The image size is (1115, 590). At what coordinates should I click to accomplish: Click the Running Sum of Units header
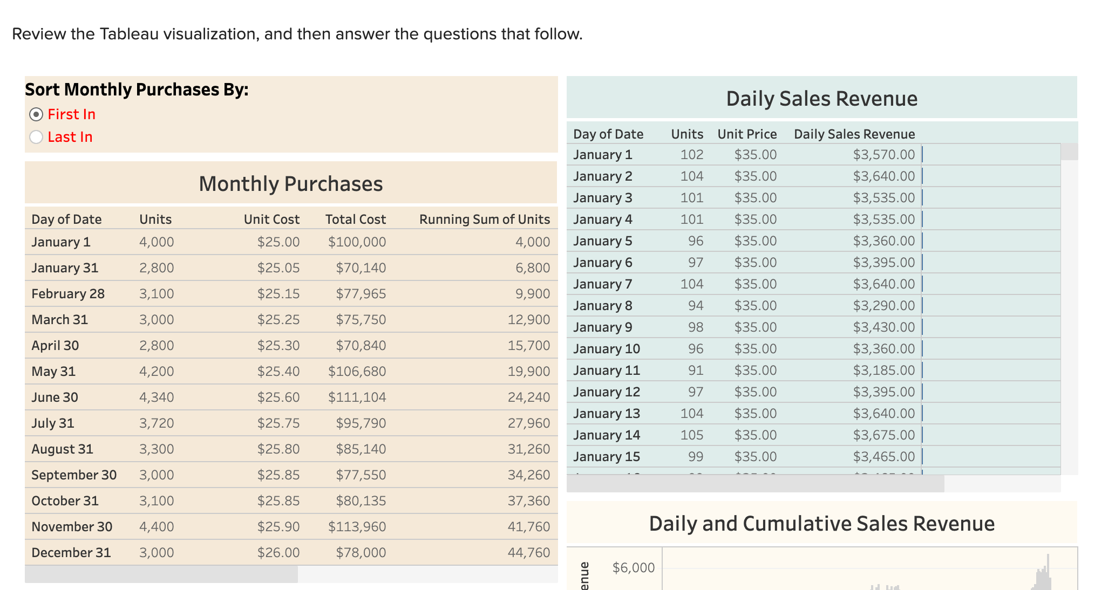point(484,219)
